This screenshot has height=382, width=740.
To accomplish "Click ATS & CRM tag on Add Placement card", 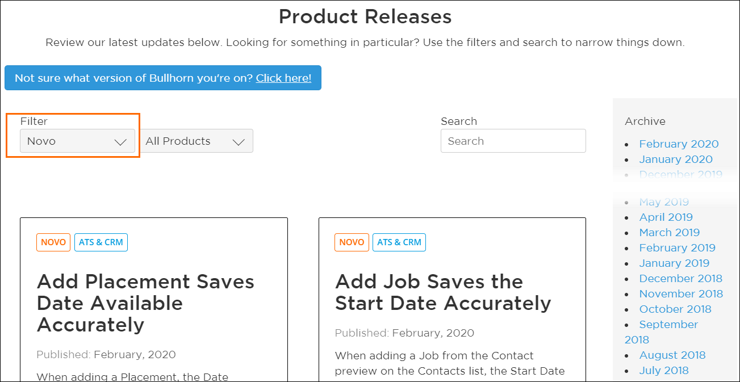I will 101,242.
